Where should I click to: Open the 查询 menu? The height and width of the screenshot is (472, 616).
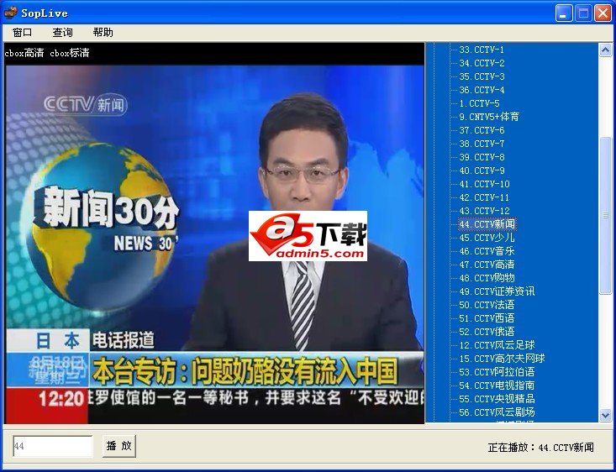(62, 33)
